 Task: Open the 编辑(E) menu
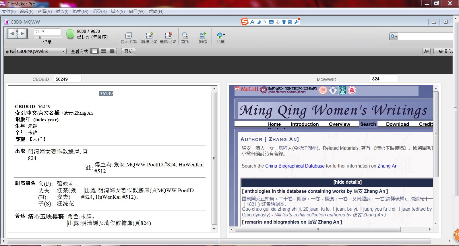(x=27, y=11)
